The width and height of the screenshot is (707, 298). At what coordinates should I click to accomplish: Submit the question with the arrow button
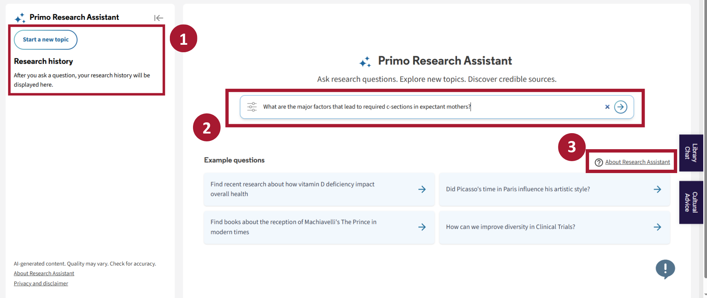click(x=621, y=107)
